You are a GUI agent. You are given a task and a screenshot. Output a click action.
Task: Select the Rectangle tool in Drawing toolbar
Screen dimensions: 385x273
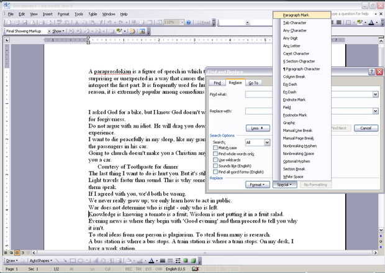(x=73, y=261)
